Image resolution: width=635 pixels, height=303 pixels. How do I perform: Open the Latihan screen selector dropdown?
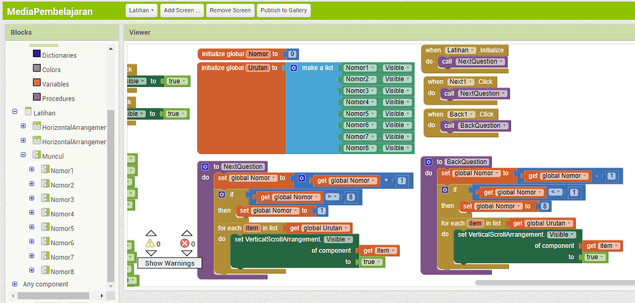(141, 11)
